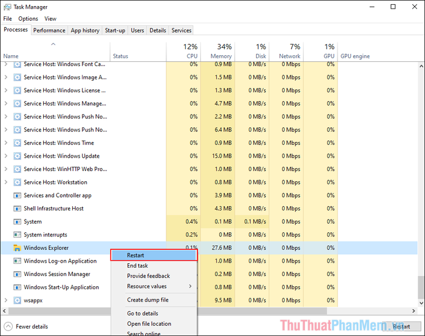This screenshot has height=336, width=425.
Task: Expand the Service Host: Windows Manage... group
Action: click(5, 104)
